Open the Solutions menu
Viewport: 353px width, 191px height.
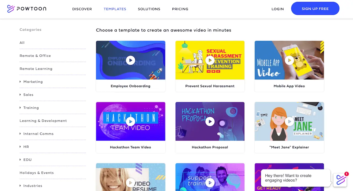[149, 9]
